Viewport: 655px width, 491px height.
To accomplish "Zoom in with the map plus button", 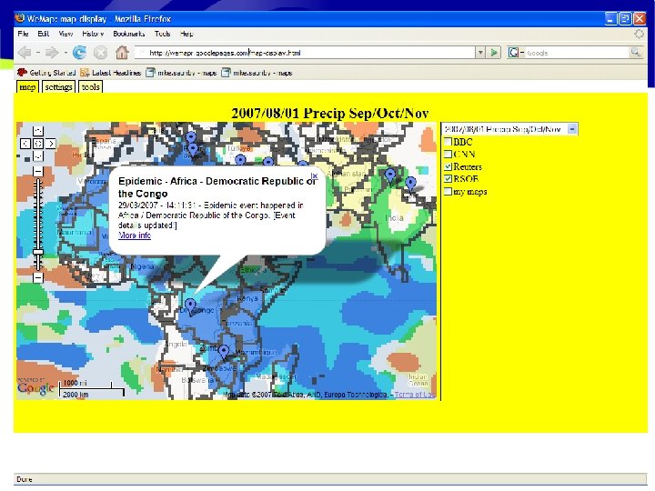I will coord(38,171).
